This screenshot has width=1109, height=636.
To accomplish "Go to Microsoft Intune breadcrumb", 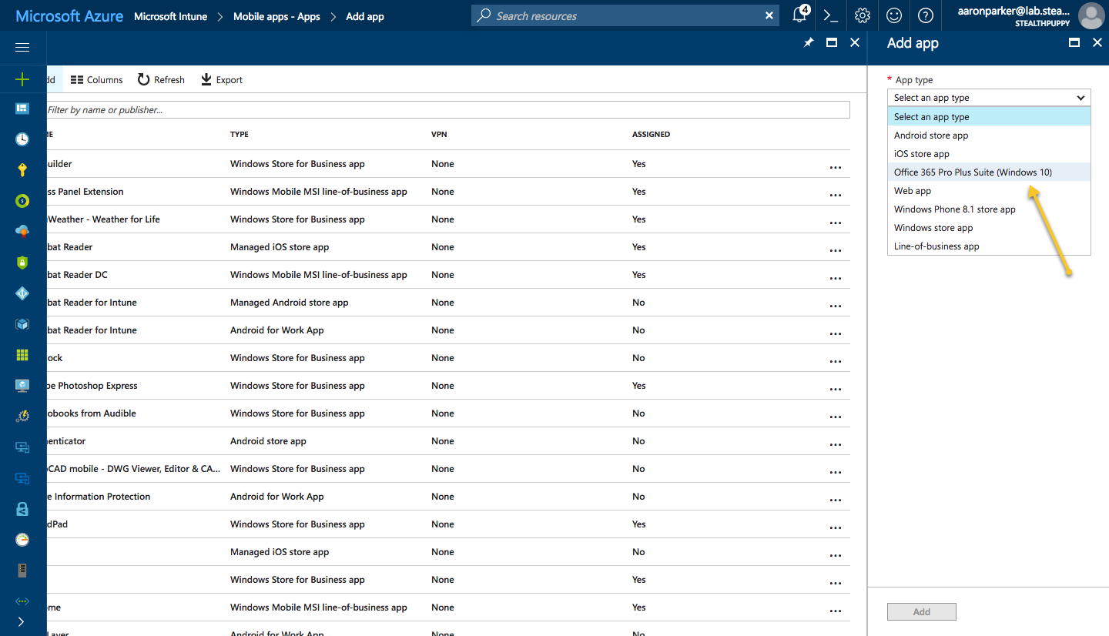I will pos(171,16).
